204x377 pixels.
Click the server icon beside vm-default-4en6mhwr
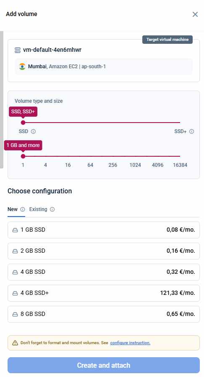click(18, 50)
